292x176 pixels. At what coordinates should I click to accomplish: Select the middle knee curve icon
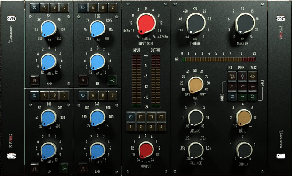(x=243, y=86)
